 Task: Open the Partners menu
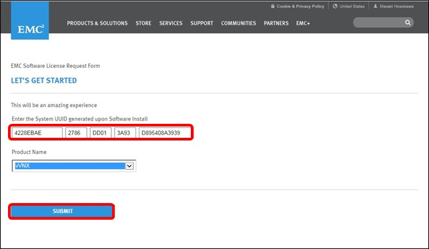click(276, 23)
